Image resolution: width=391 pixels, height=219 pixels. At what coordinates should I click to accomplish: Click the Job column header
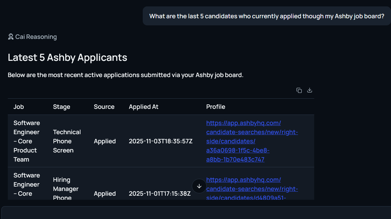click(19, 107)
